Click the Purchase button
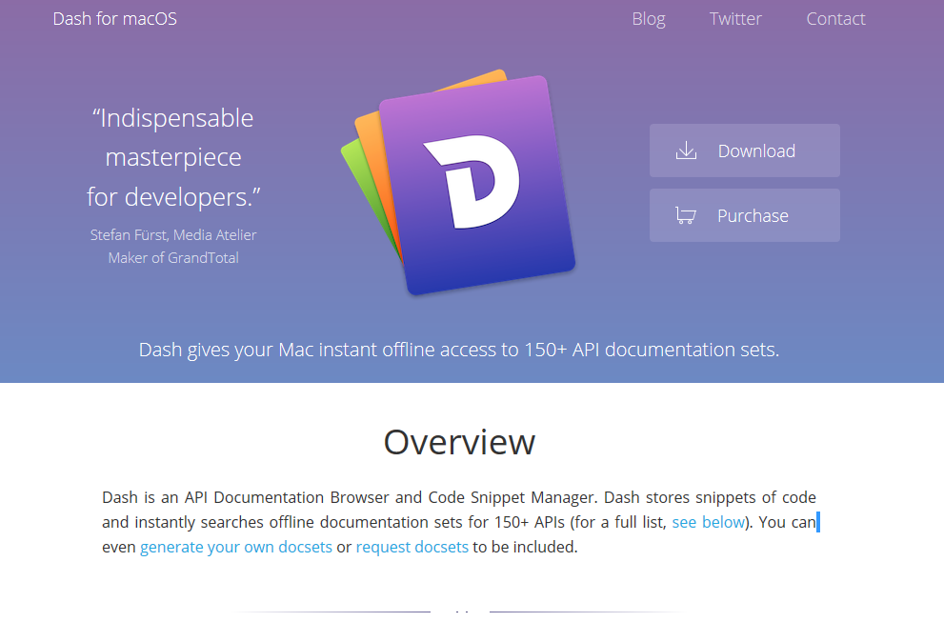Image resolution: width=944 pixels, height=622 pixels. pyautogui.click(x=745, y=215)
